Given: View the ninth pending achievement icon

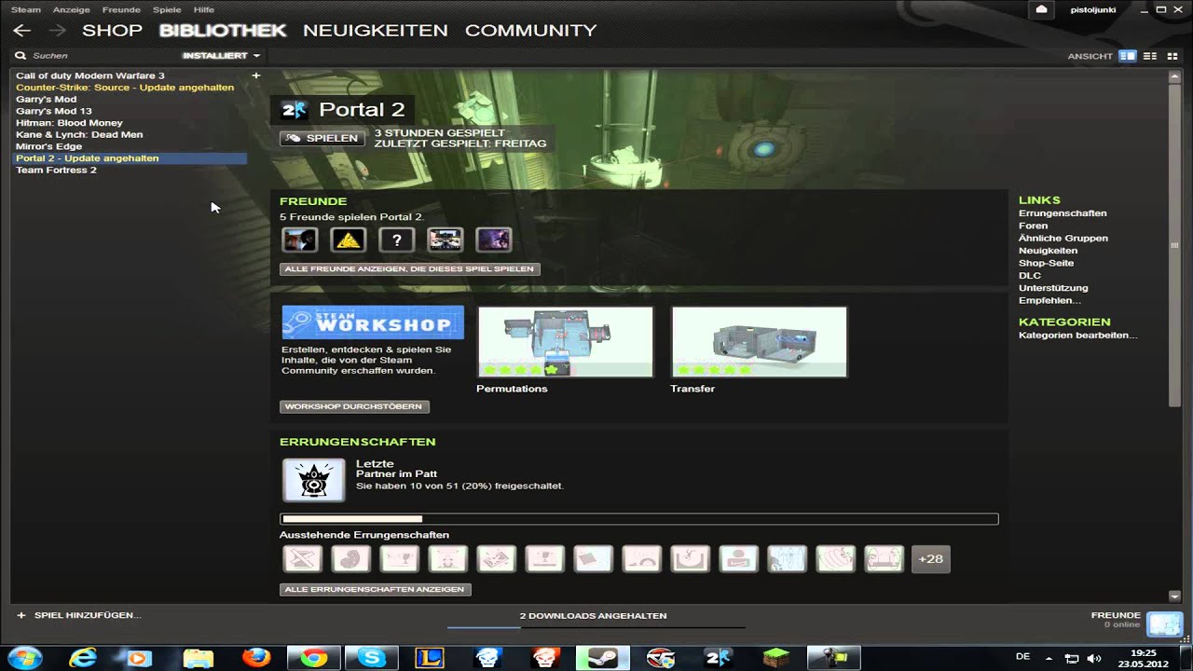Looking at the screenshot, I should 690,558.
